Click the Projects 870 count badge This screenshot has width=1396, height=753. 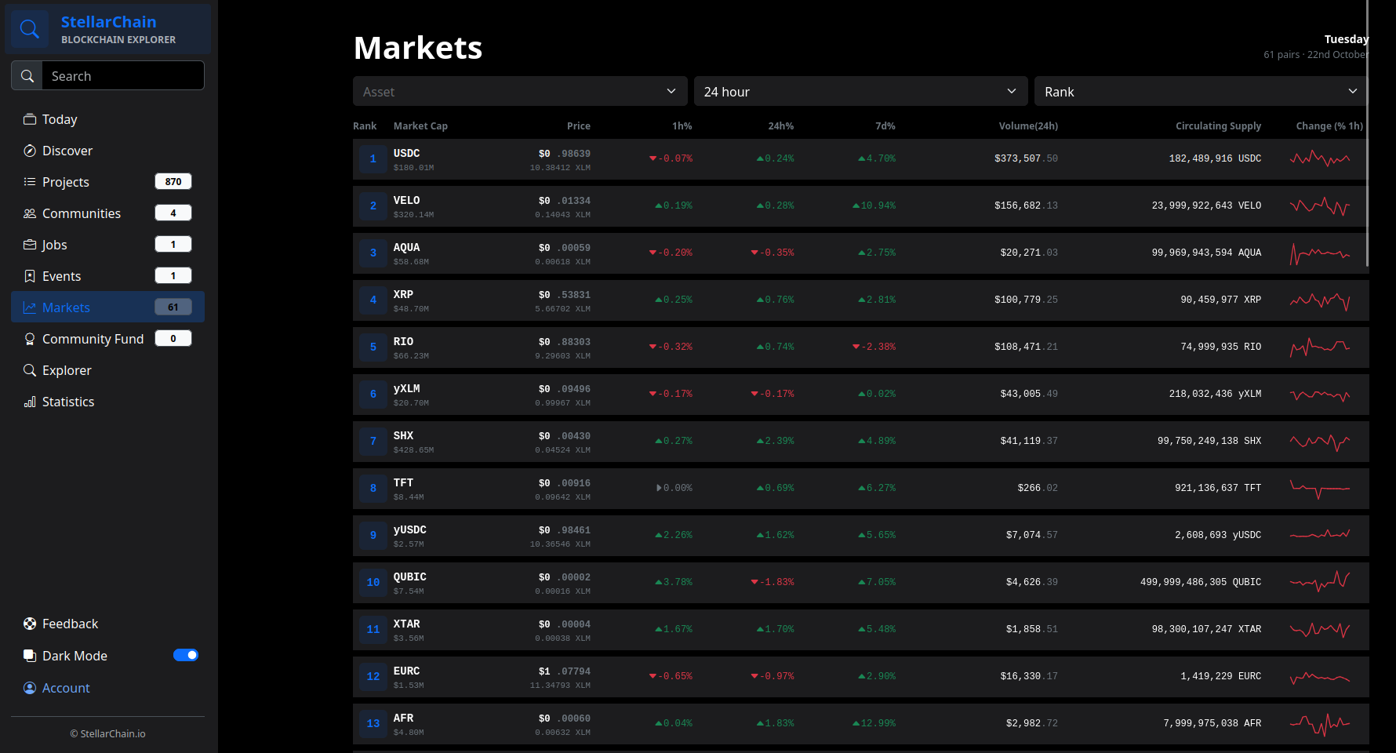173,181
